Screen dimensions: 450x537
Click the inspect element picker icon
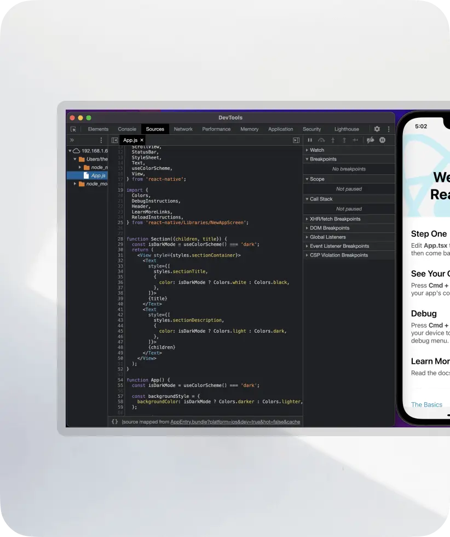[x=73, y=129]
